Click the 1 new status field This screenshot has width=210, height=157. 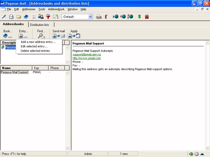[123, 154]
